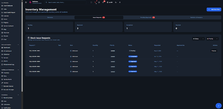Click the Completed count card
Image resolution: width=223 pixels, height=109 pixels.
[148, 27]
